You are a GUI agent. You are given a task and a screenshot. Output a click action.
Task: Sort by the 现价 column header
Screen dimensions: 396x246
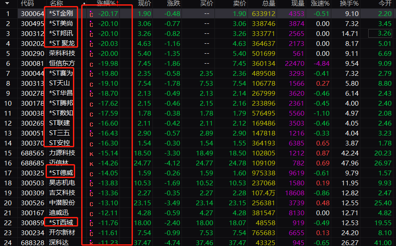click(x=145, y=3)
